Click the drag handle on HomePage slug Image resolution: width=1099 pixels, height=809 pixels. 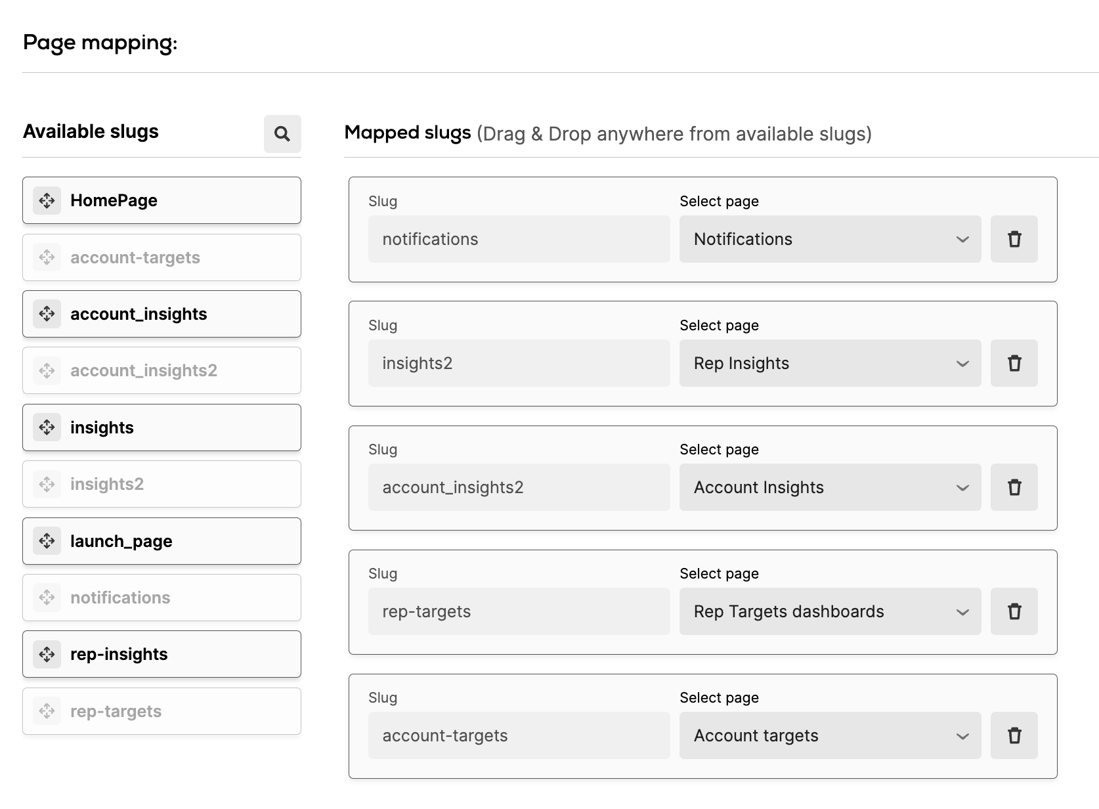click(47, 200)
